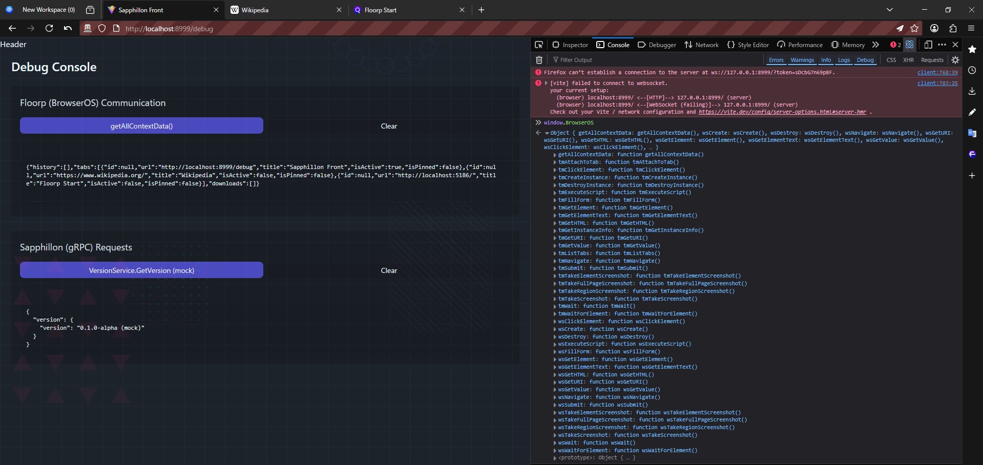
Task: Open notes pencil icon in the sidebar
Action: pos(972,112)
